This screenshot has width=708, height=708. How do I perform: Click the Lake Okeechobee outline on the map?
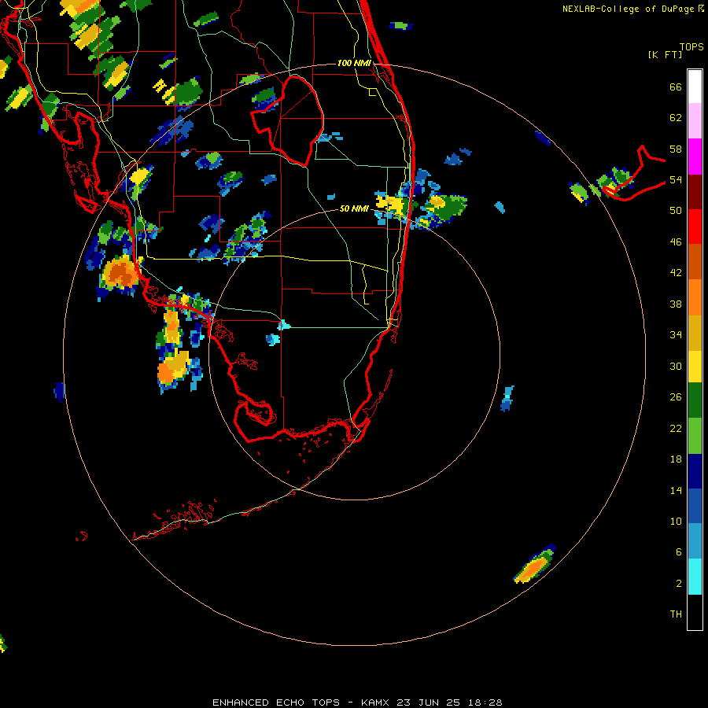[288, 121]
